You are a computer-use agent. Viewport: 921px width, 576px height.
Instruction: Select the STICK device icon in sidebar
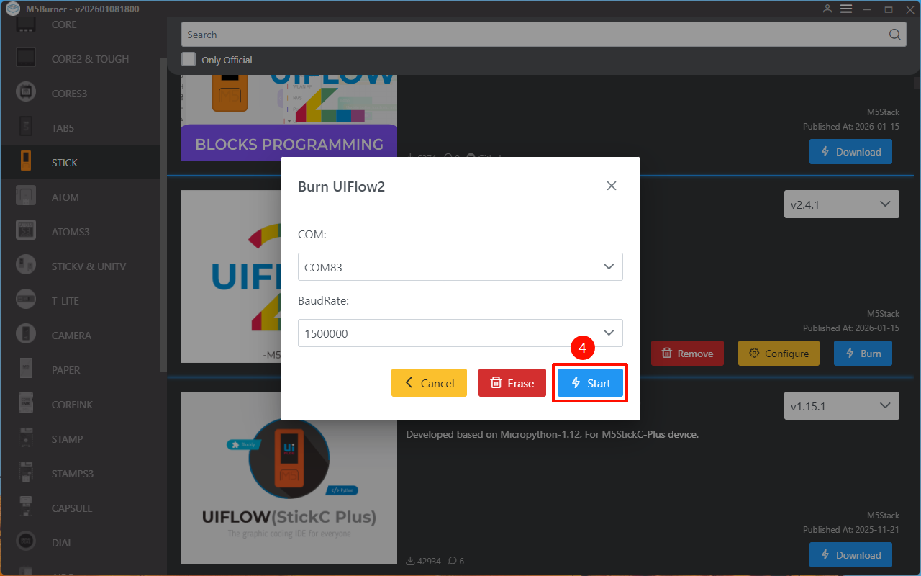(26, 162)
